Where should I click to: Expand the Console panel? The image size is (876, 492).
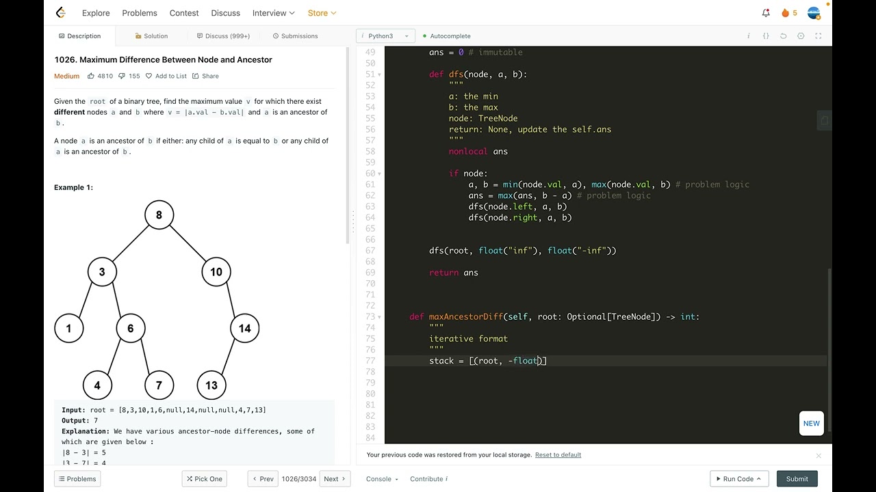click(382, 479)
